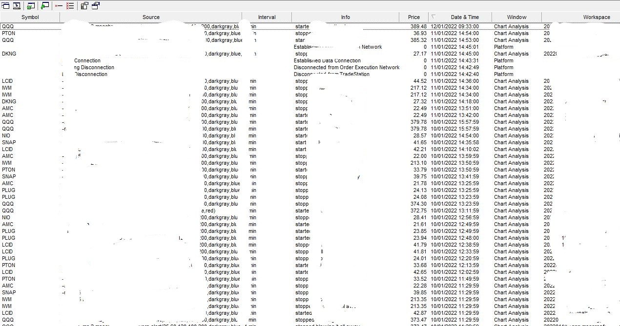The width and height of the screenshot is (620, 326).
Task: Select the price cell 374.30
Action: click(418, 204)
